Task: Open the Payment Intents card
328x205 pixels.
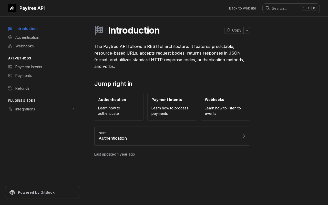Action: pyautogui.click(x=172, y=107)
